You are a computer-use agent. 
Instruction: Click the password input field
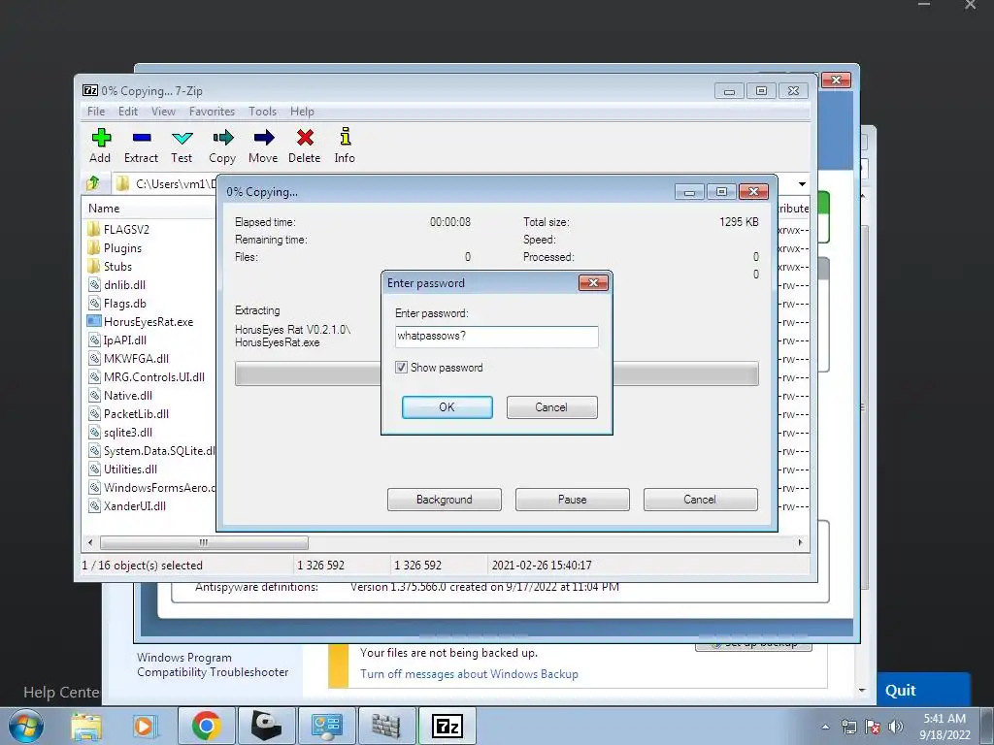coord(496,337)
